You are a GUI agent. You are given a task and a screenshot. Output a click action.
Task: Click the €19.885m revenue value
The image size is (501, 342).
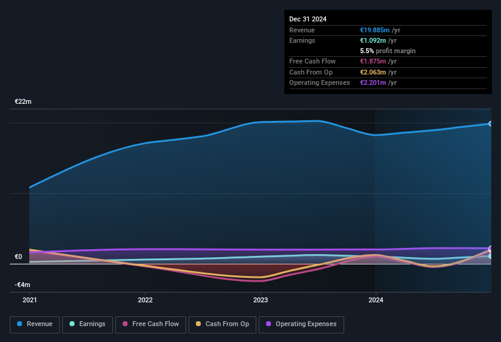pyautogui.click(x=375, y=30)
